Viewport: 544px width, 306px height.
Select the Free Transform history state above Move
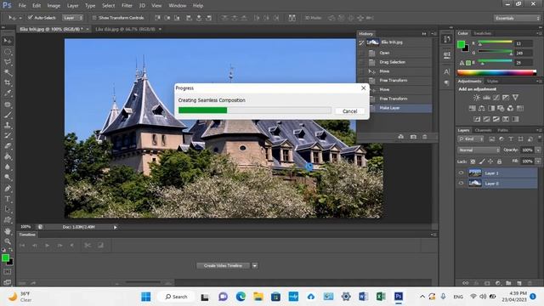point(394,80)
